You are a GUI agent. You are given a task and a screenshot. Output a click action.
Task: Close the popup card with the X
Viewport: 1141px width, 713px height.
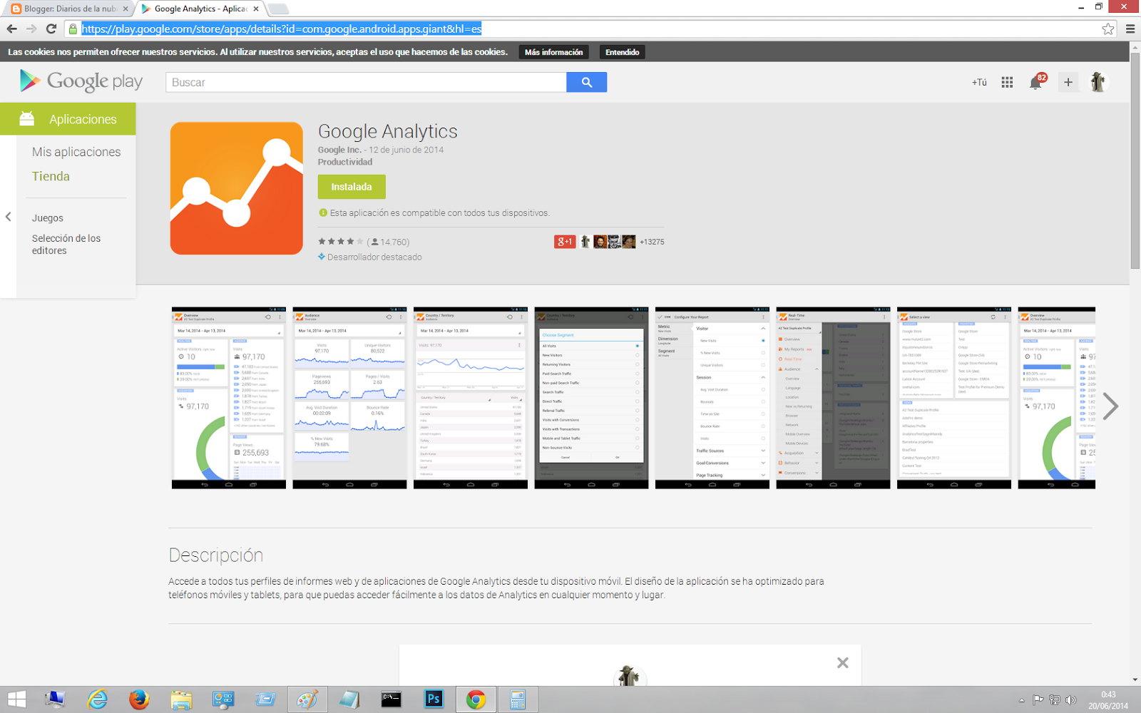[843, 663]
